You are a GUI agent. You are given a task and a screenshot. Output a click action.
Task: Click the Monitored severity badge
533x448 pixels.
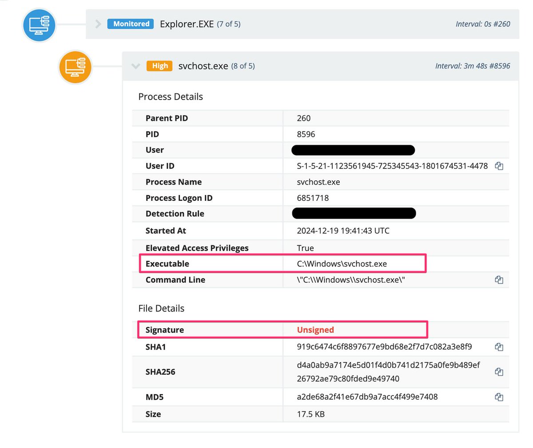coord(131,24)
